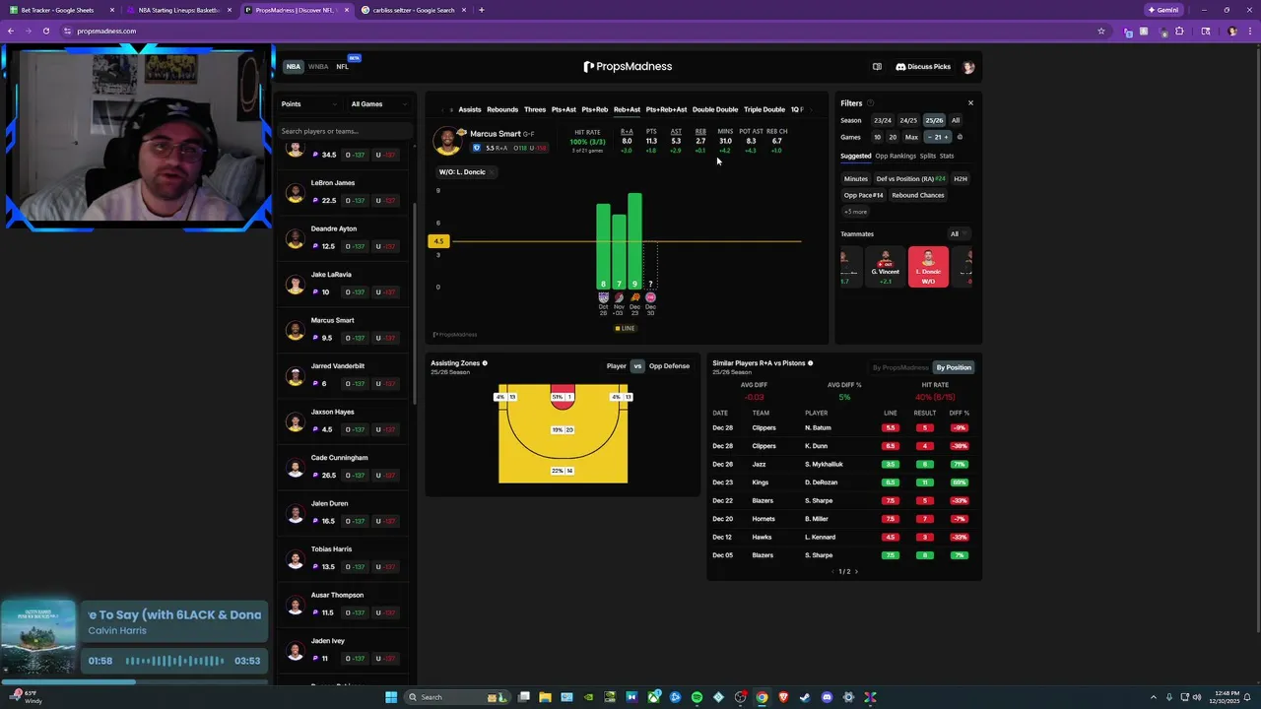Select 23/24 season filter
Screen dimensions: 1261x709
click(882, 120)
